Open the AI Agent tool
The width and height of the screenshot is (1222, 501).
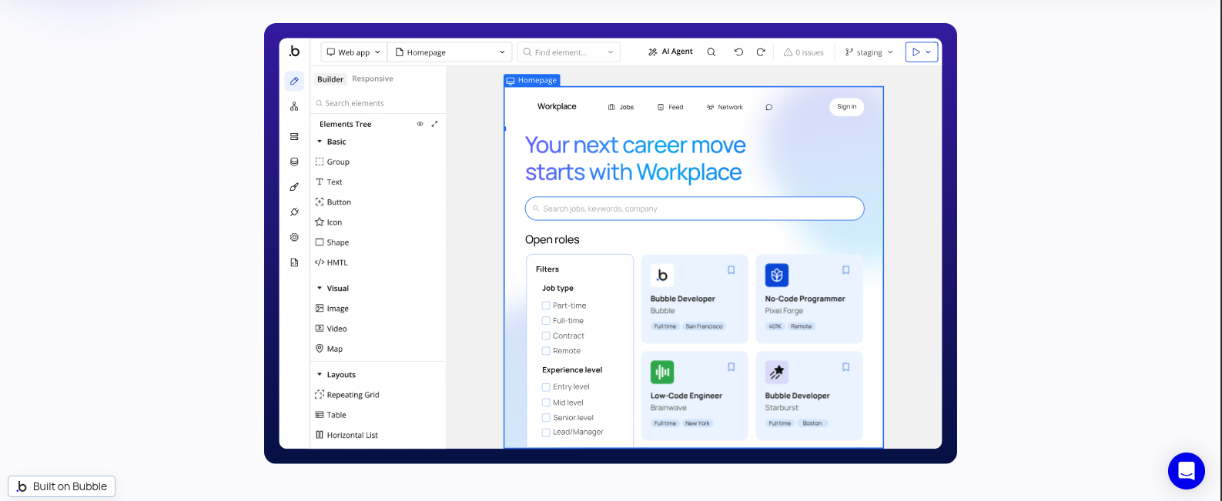coord(671,52)
